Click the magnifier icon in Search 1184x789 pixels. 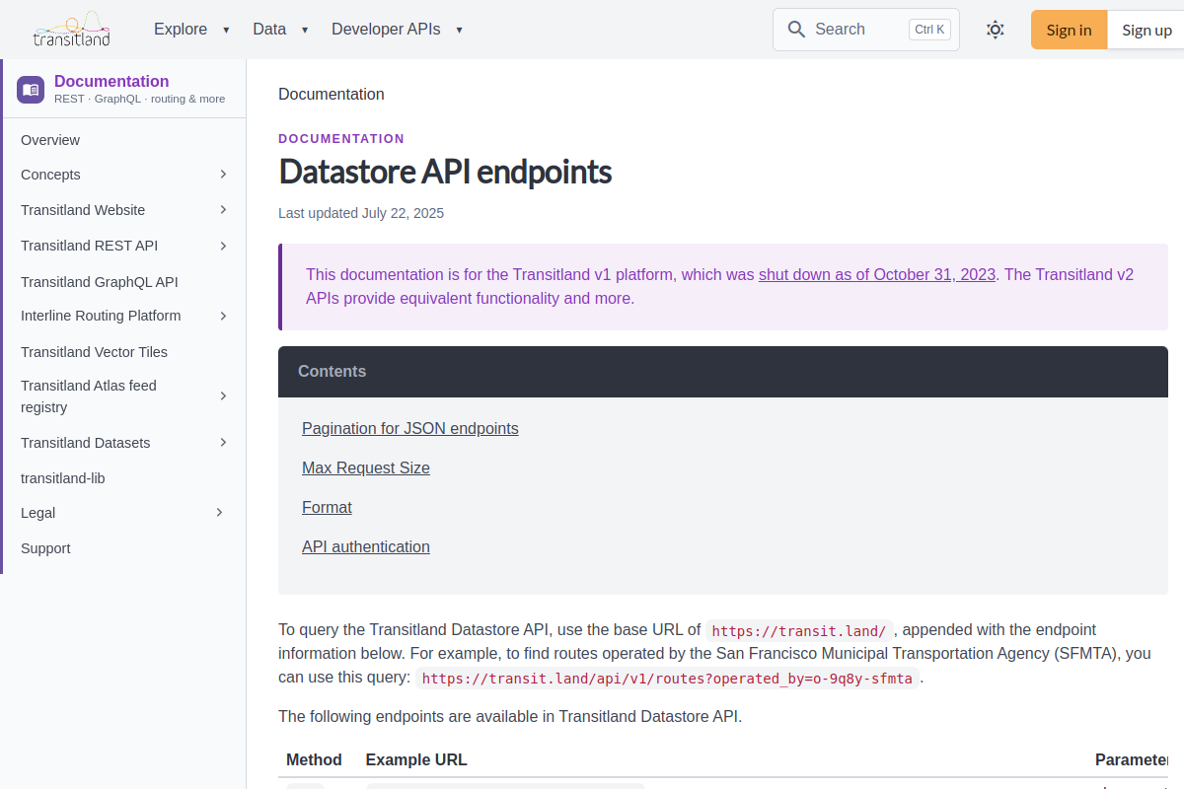coord(796,30)
